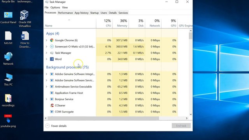The height and width of the screenshot is (140, 249).
Task: Click the 307.2 MB memory cell
Action: click(x=121, y=40)
